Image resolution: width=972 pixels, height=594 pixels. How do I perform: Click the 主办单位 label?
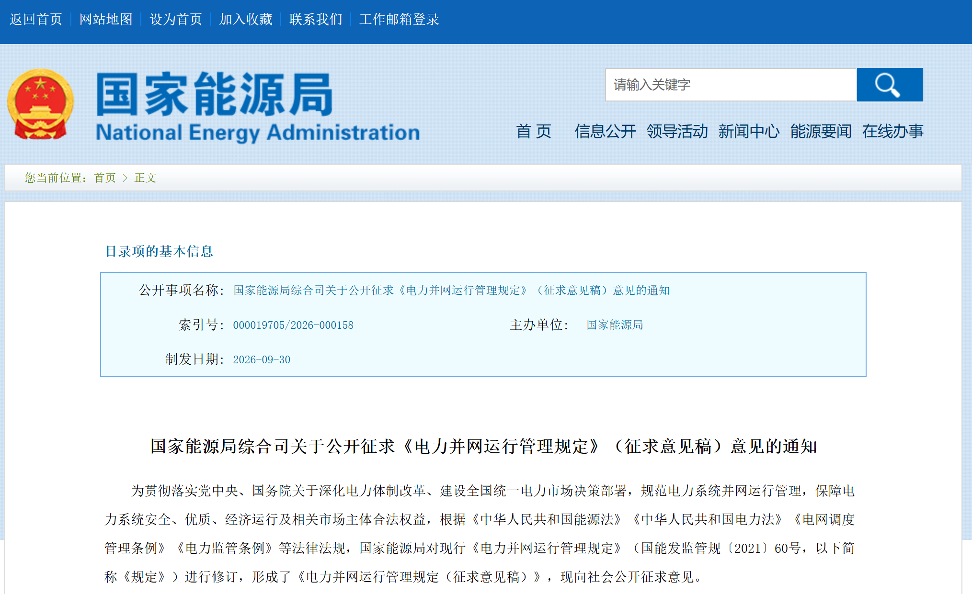[539, 325]
